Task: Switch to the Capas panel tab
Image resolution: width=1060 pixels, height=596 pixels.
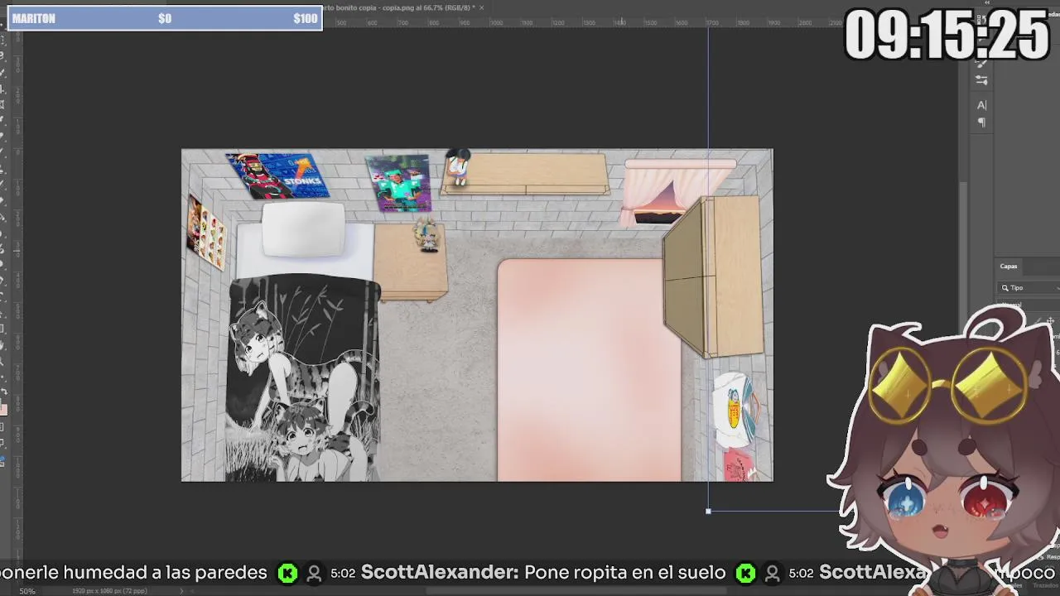Action: [x=1009, y=267]
